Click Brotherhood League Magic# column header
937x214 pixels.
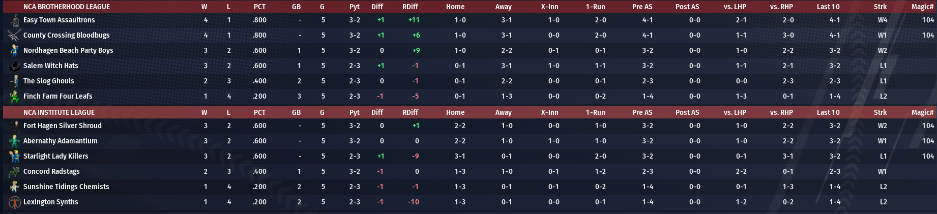(922, 7)
